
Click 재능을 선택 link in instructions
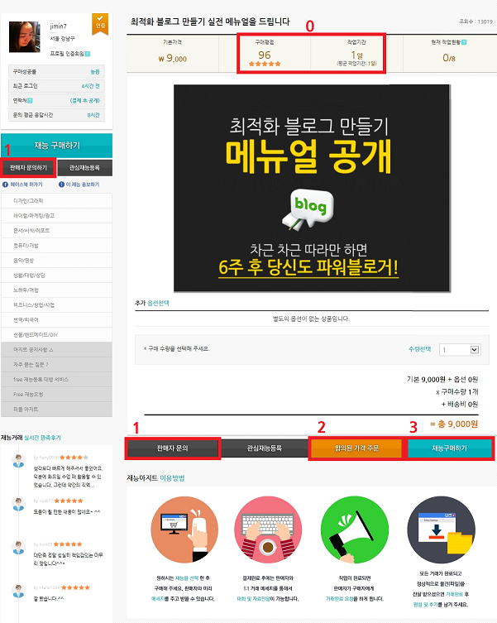[x=187, y=578]
